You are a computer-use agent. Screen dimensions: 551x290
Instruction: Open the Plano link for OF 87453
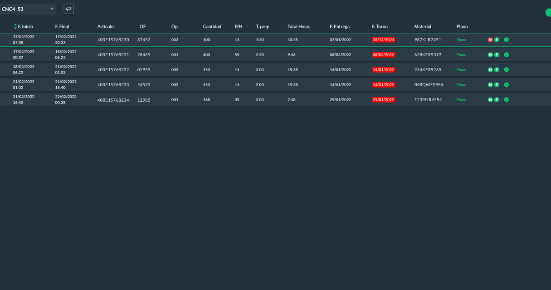(461, 40)
